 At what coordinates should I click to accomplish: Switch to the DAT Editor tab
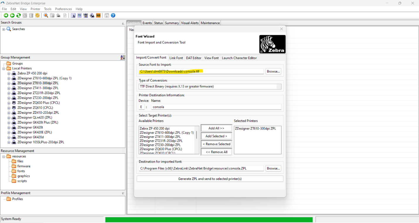coord(193,58)
